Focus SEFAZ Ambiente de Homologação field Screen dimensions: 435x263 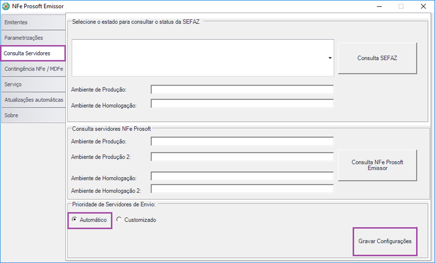242,104
